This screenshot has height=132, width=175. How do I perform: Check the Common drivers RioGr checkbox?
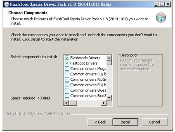[x=67, y=80]
